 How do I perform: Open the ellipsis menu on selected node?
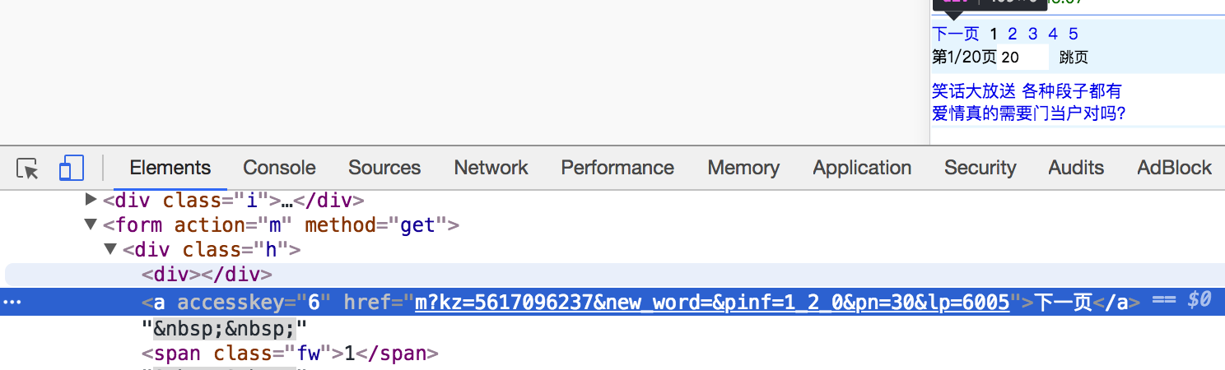[x=12, y=302]
